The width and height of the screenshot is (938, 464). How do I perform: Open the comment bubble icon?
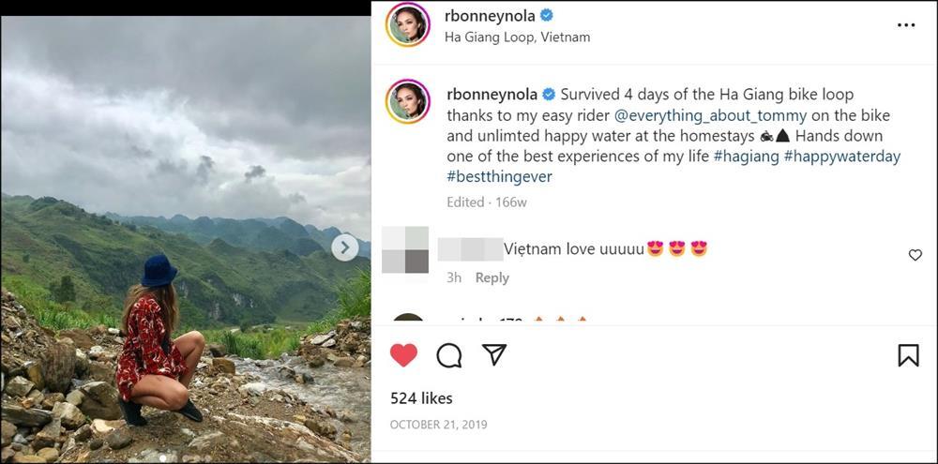(449, 354)
